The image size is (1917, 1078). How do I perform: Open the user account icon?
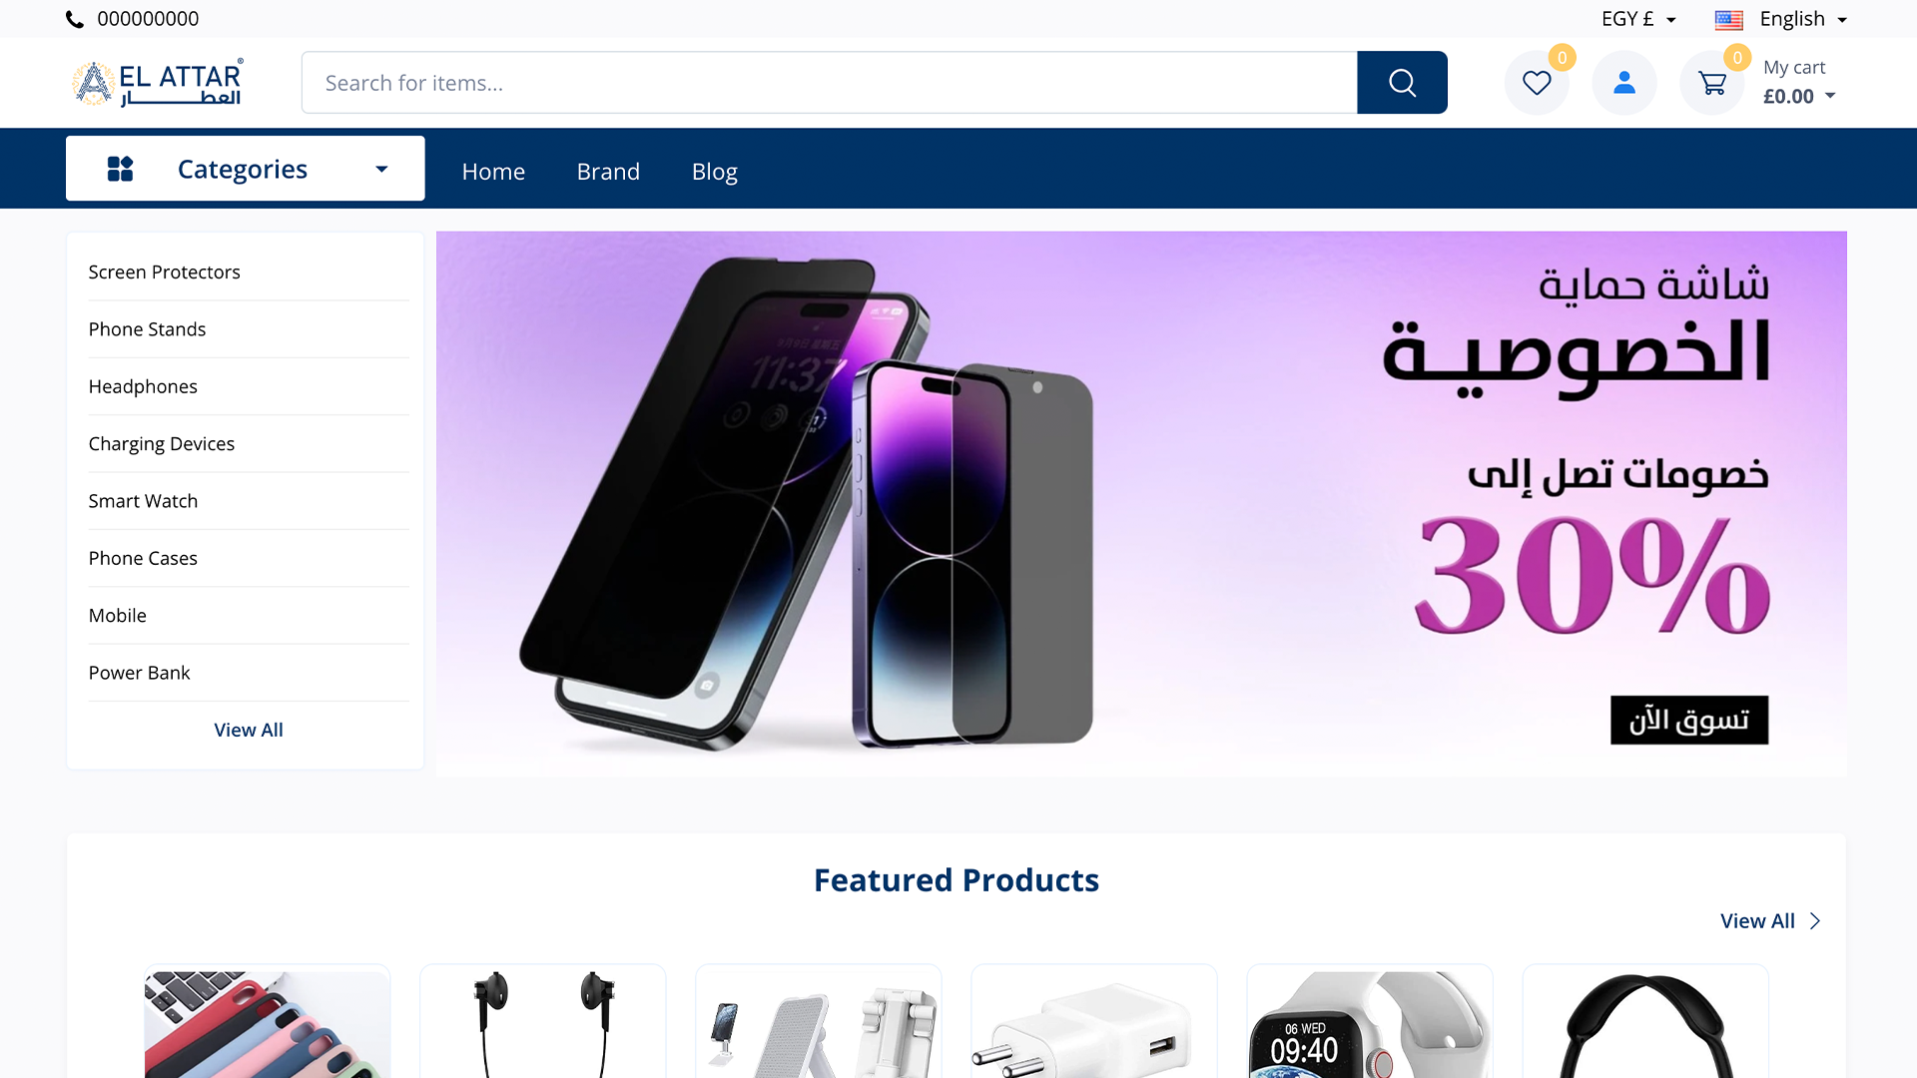tap(1624, 83)
